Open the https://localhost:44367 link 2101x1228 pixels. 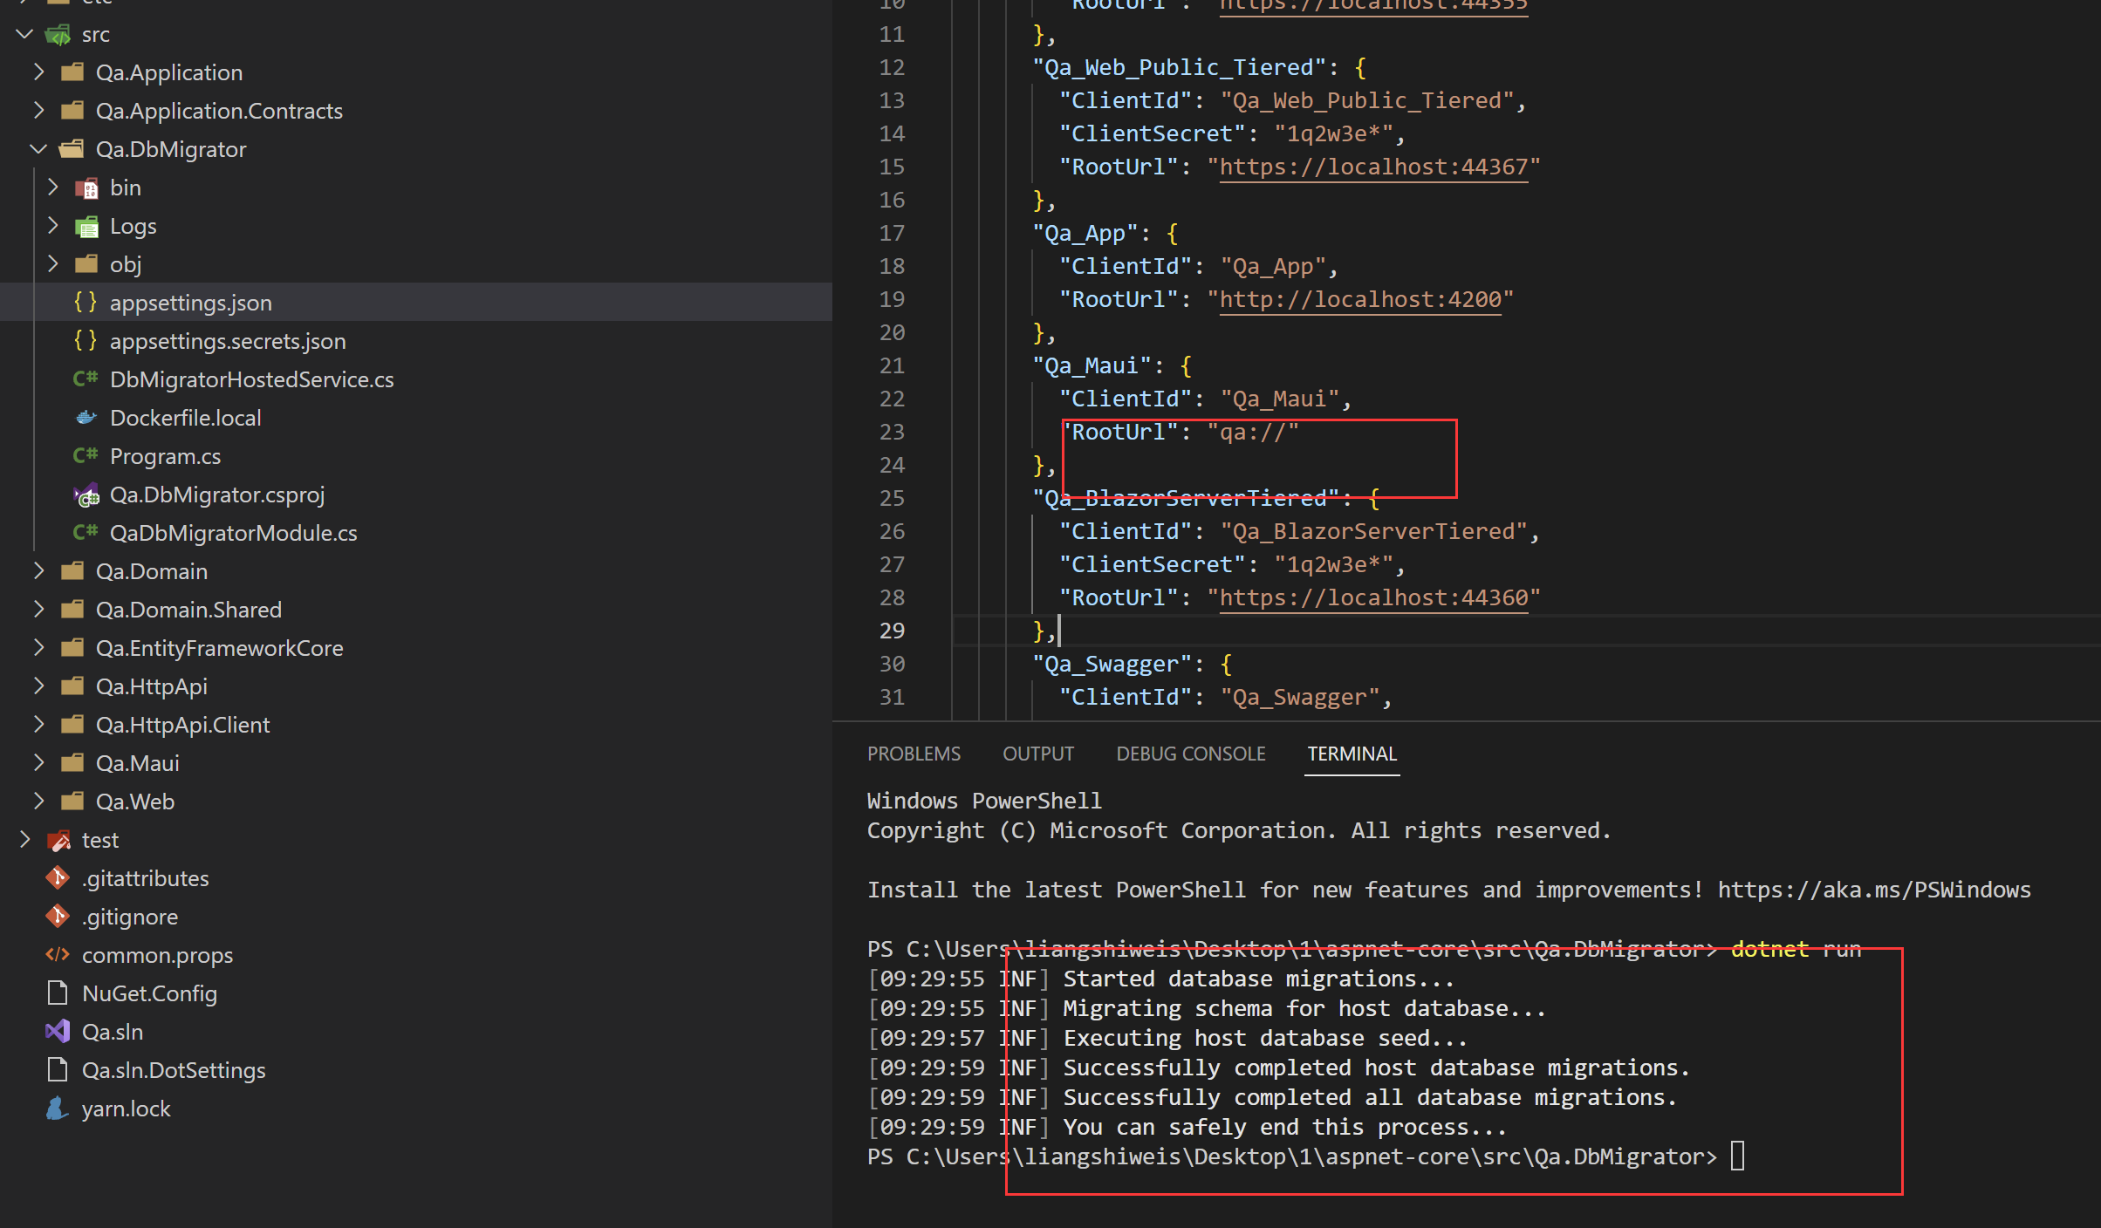tap(1373, 167)
